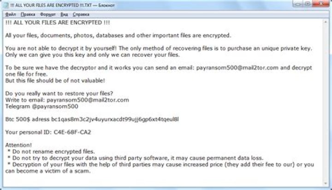This screenshot has width=332, height=190.
Task: Click the Notepad icon in the title bar
Action: [x=5, y=5]
